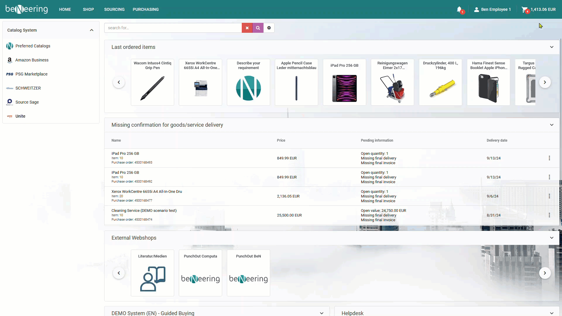Select iPad Pro 256 GB item card

345,82
